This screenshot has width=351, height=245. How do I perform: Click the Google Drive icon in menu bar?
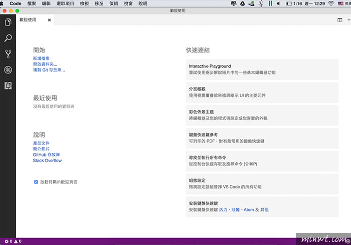tap(242, 3)
